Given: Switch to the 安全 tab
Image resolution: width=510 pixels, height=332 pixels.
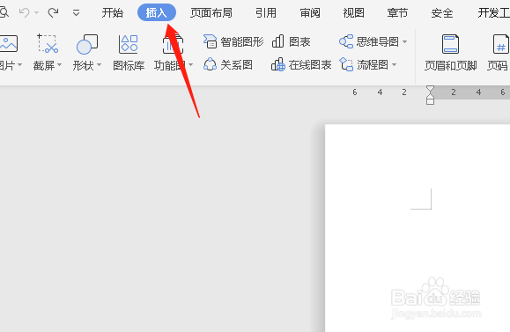Looking at the screenshot, I should pos(442,13).
